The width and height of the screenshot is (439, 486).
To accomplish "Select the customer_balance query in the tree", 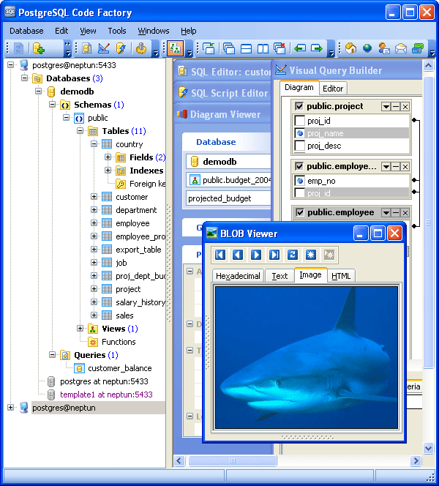I will point(120,368).
